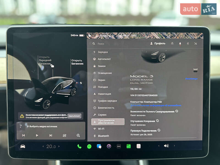
Task: Tap 'Узнать больше' on the warning banner
Action: click(x=74, y=116)
